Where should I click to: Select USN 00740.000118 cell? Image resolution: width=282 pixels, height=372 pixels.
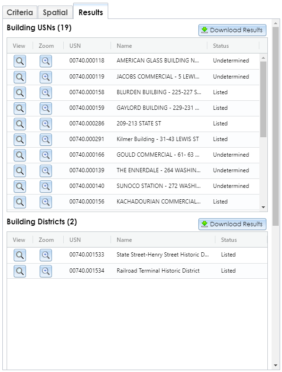pos(87,61)
